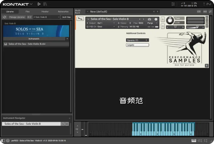Switch to the Automation tab
This screenshot has width=214, height=144.
(x=63, y=12)
